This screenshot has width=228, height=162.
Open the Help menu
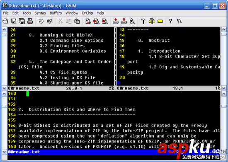[100, 13]
